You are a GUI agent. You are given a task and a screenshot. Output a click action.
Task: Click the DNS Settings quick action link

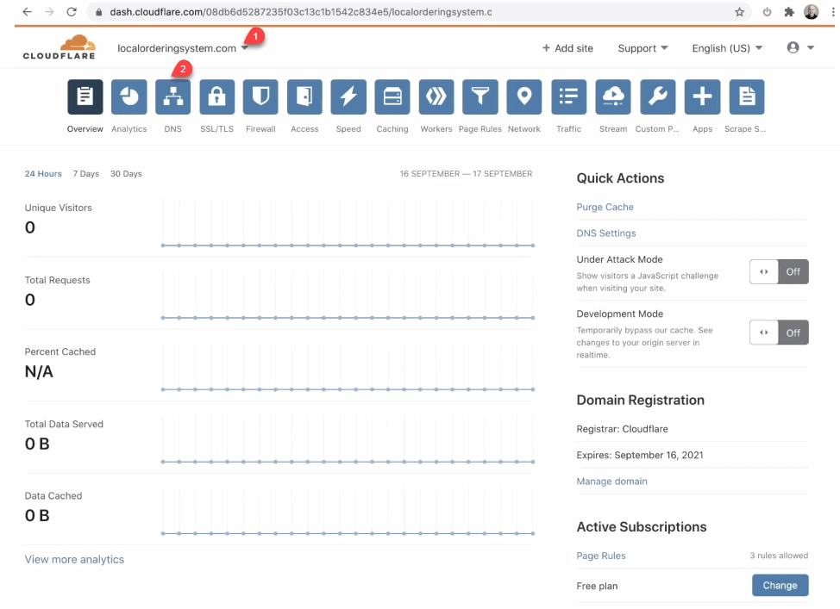click(x=606, y=233)
